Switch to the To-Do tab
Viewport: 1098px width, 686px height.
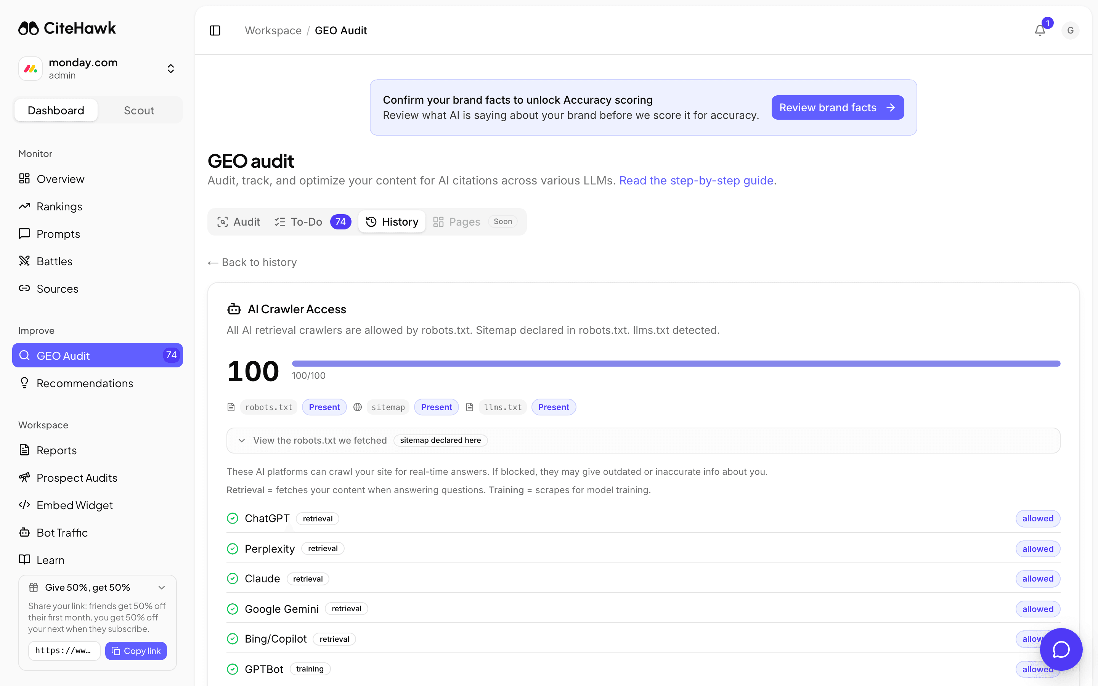[312, 221]
